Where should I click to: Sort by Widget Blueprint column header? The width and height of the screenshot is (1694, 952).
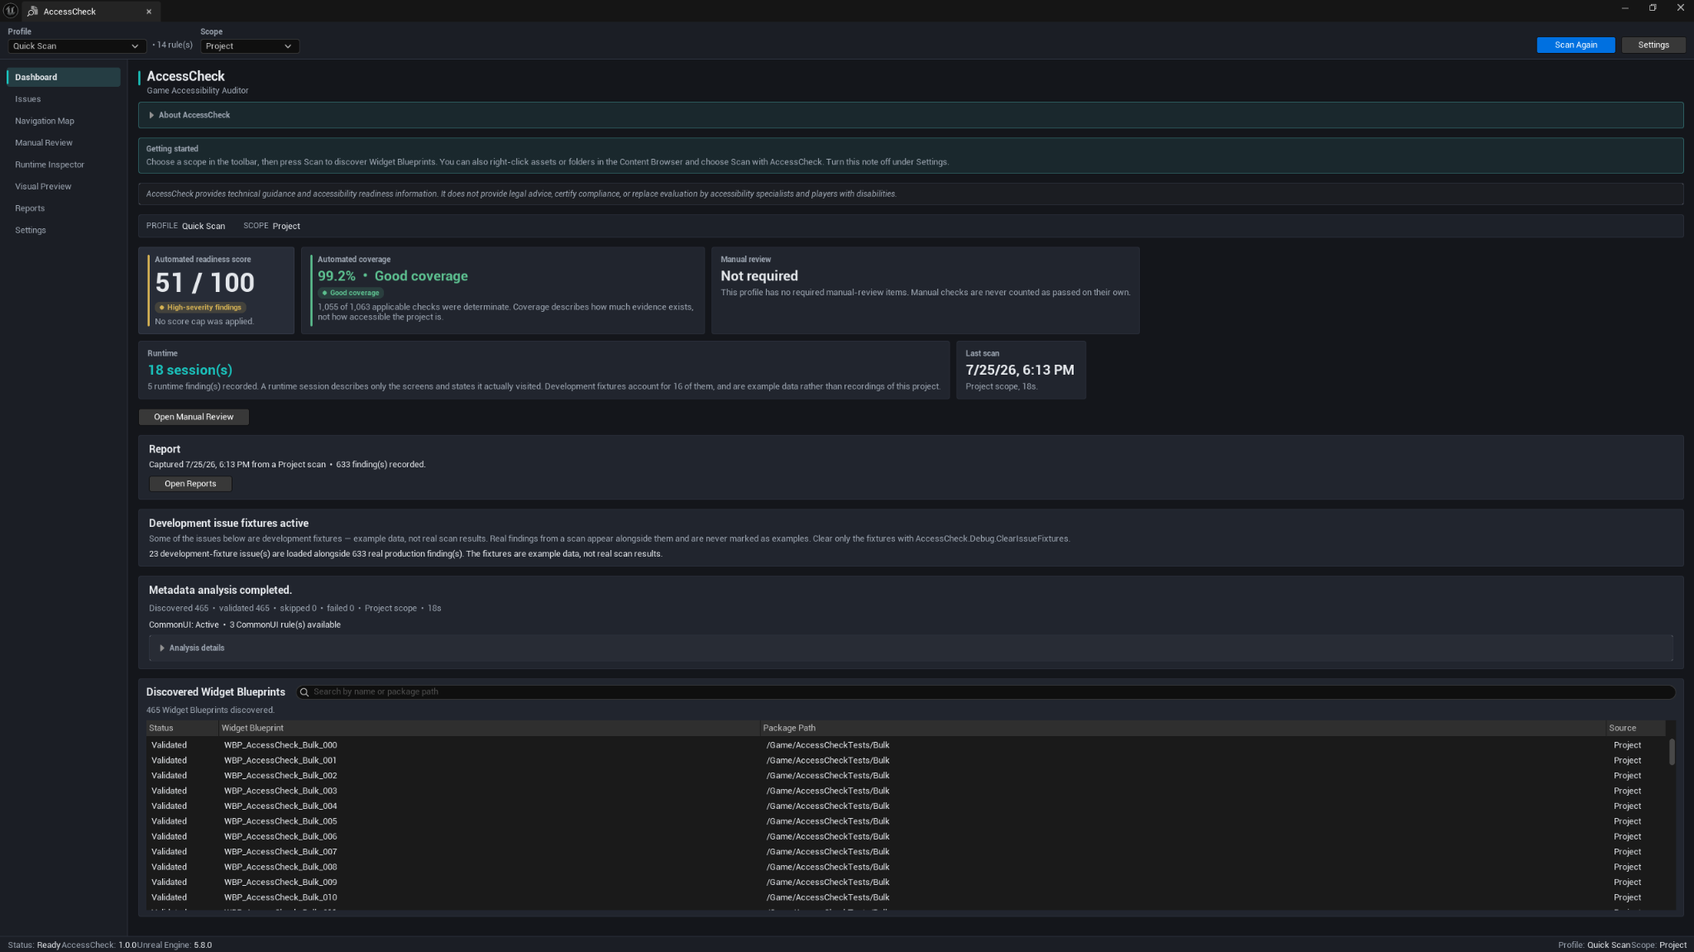(489, 729)
